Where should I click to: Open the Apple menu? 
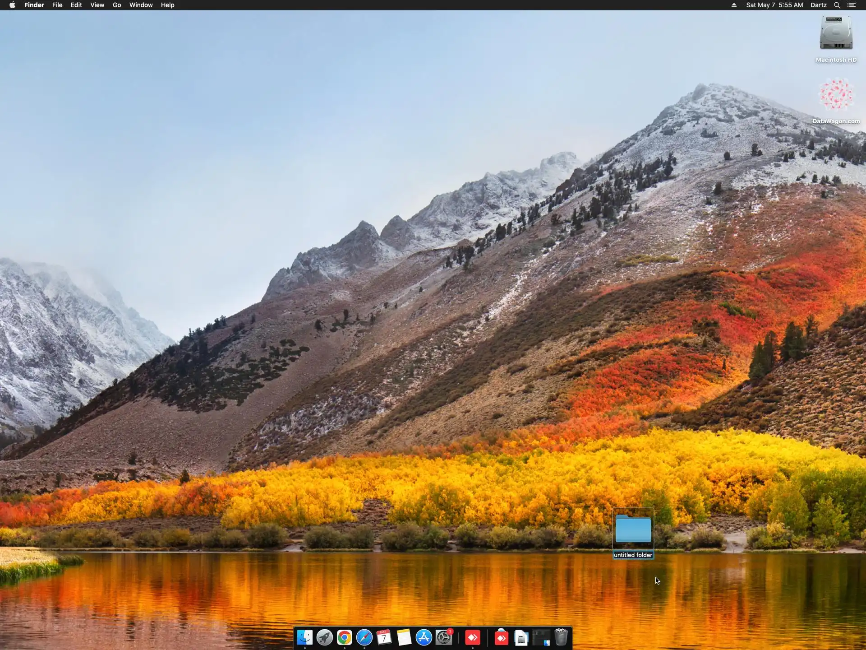tap(12, 5)
